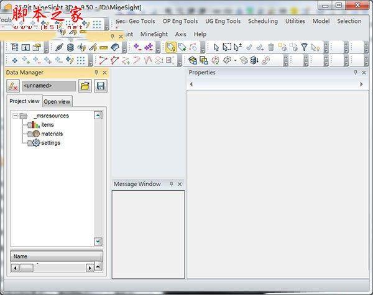
Task: Click the highlighted yellow query tool icon
Action: [x=170, y=47]
